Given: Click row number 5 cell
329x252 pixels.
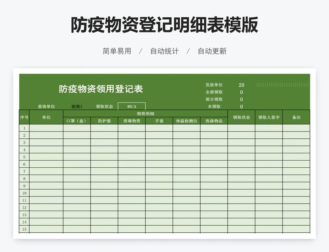Looking at the screenshot, I should (24, 157).
